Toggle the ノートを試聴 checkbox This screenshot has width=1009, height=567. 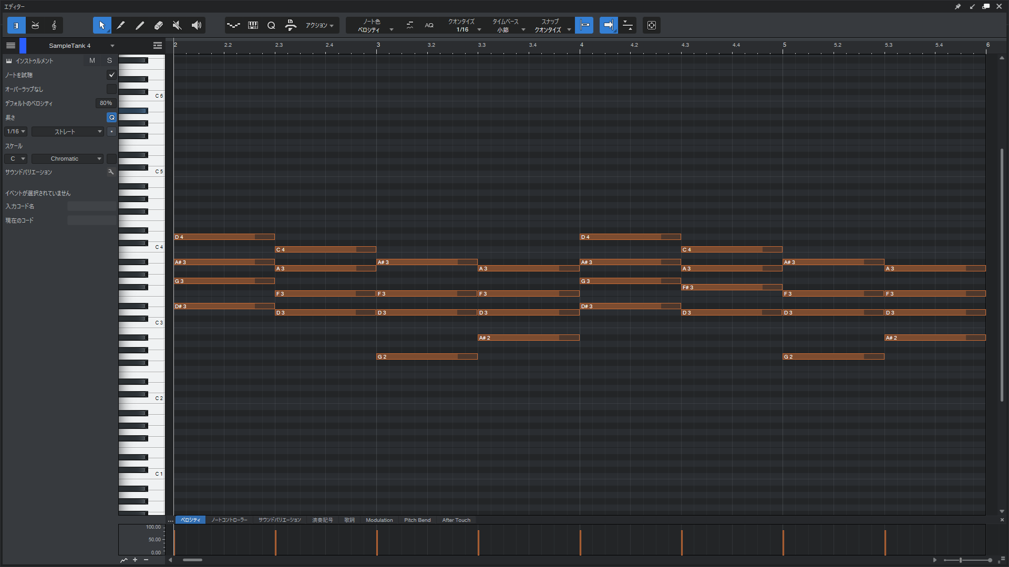[x=111, y=75]
